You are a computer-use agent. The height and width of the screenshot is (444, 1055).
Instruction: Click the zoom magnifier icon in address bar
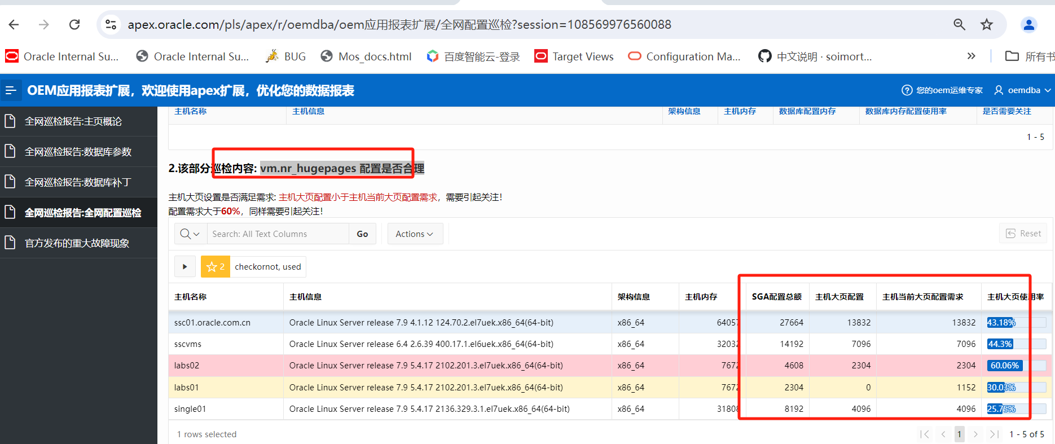959,24
